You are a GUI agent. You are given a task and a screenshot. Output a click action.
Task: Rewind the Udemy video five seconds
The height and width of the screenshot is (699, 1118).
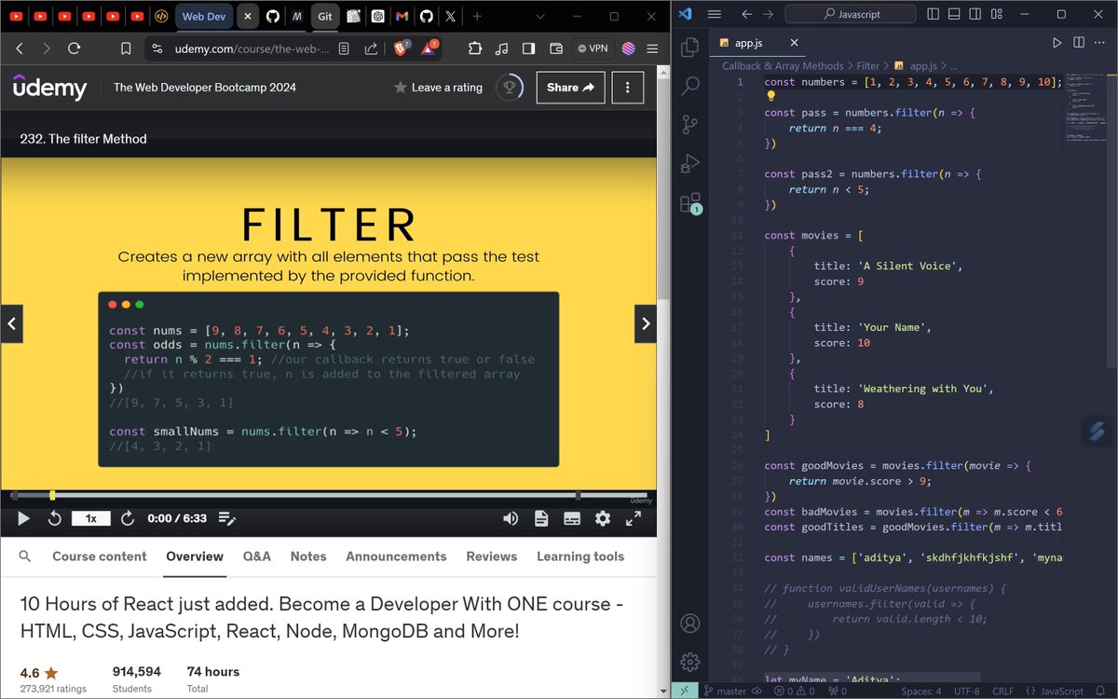tap(55, 518)
